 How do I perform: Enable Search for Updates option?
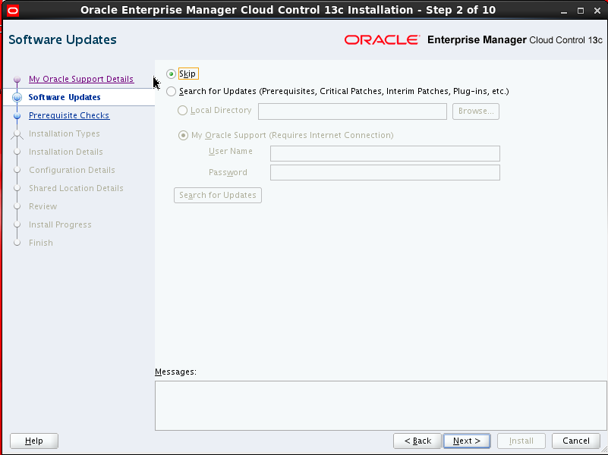[x=172, y=91]
